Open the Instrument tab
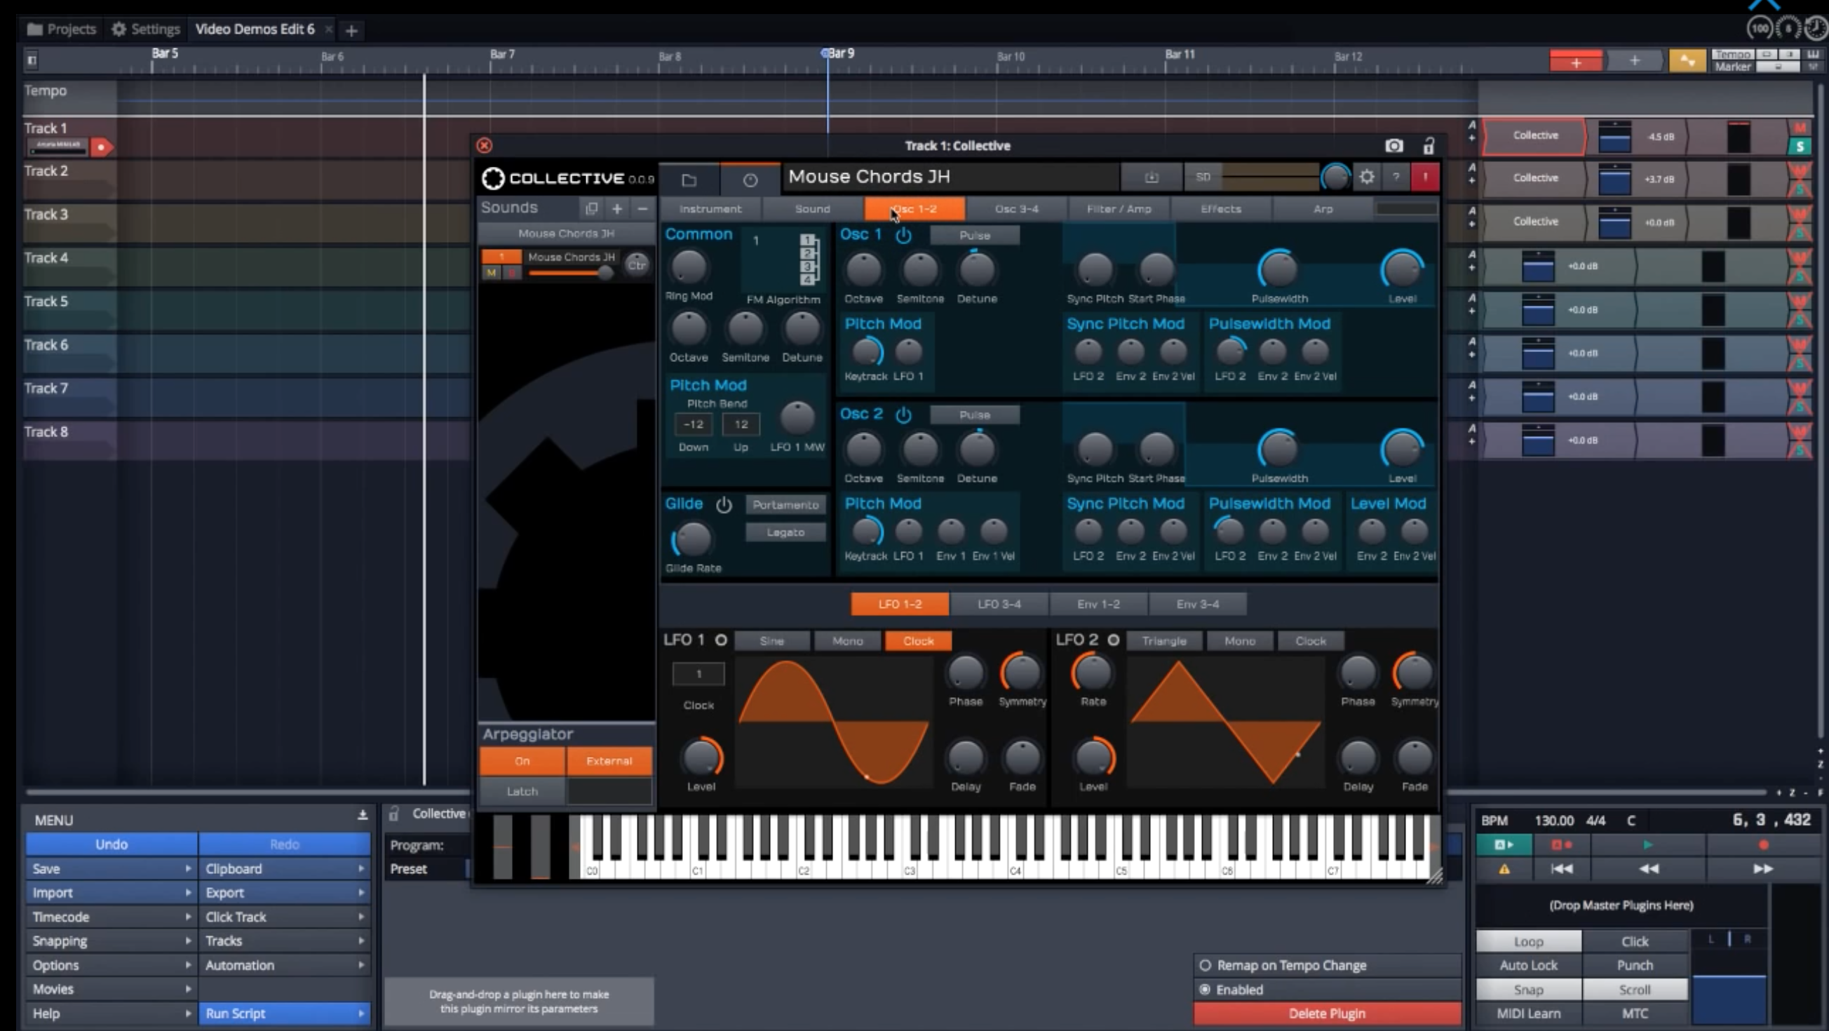Viewport: 1829px width, 1031px height. (710, 209)
